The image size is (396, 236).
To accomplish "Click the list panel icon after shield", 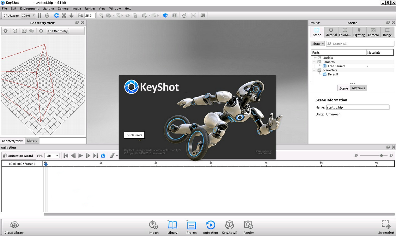I will (x=175, y=15).
